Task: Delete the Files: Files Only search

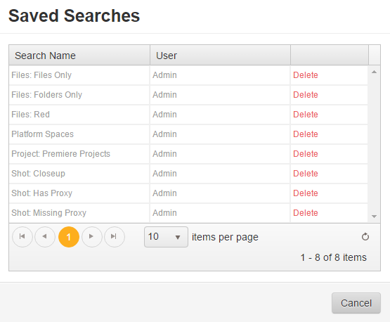Action: 306,75
